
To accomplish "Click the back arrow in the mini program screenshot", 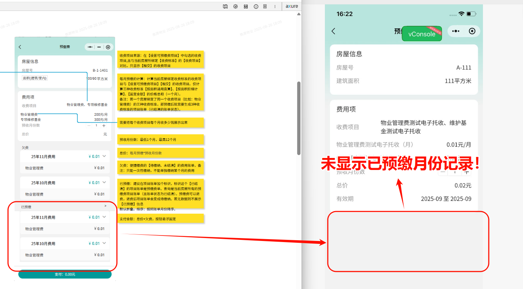I will pos(333,31).
